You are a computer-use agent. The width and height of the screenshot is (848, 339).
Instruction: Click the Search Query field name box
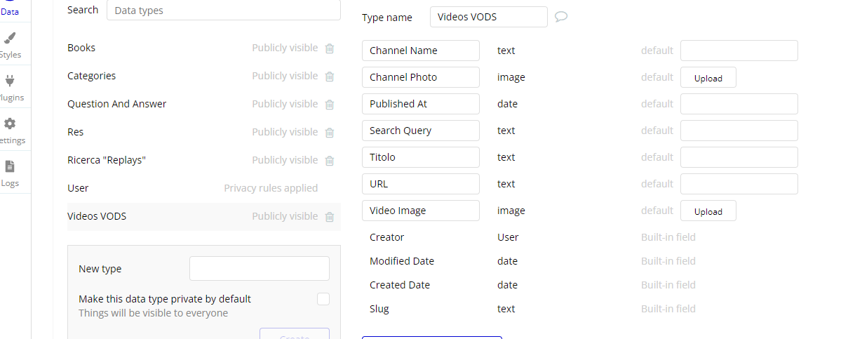(x=421, y=131)
